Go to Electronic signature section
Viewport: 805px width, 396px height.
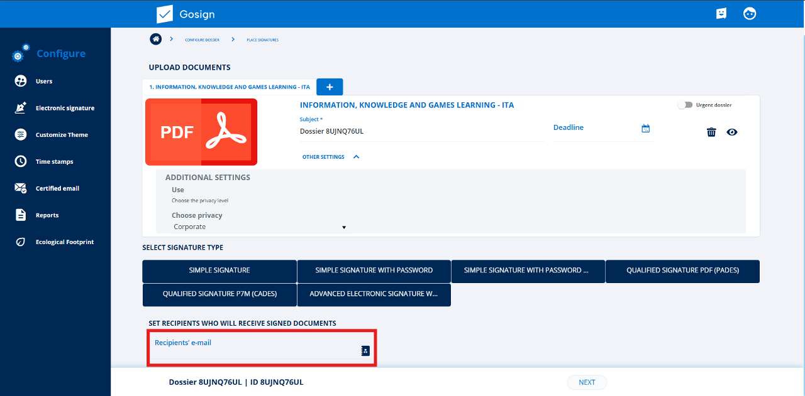coord(65,108)
